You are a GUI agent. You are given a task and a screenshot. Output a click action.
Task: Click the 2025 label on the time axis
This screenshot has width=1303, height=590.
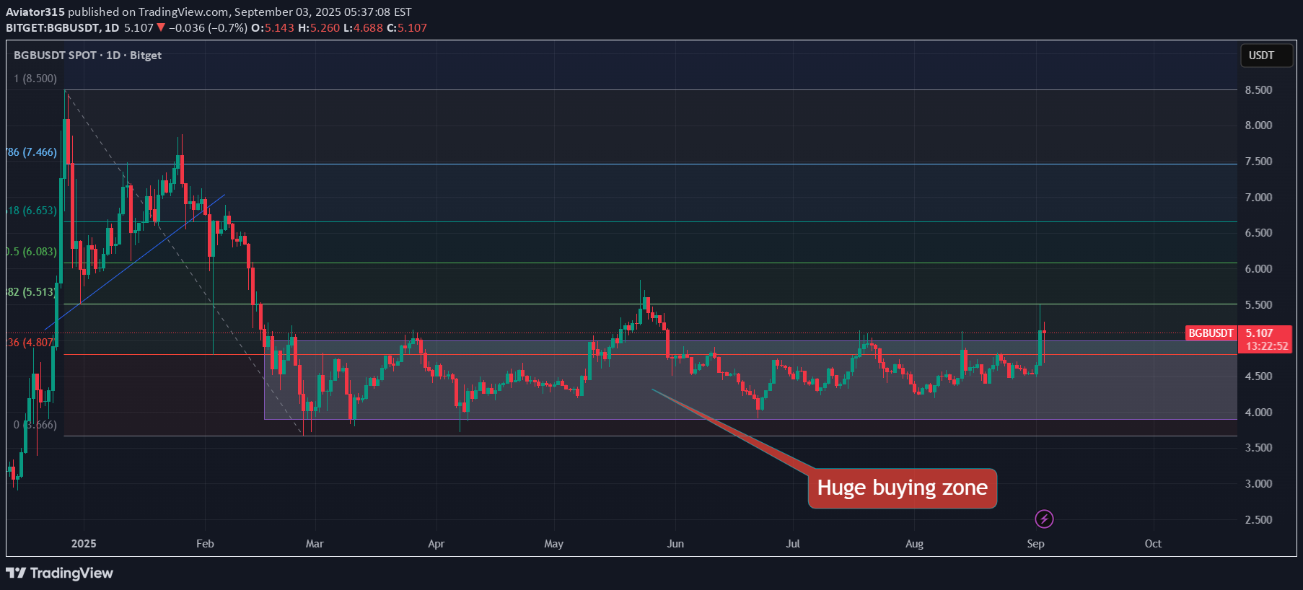[x=84, y=544]
